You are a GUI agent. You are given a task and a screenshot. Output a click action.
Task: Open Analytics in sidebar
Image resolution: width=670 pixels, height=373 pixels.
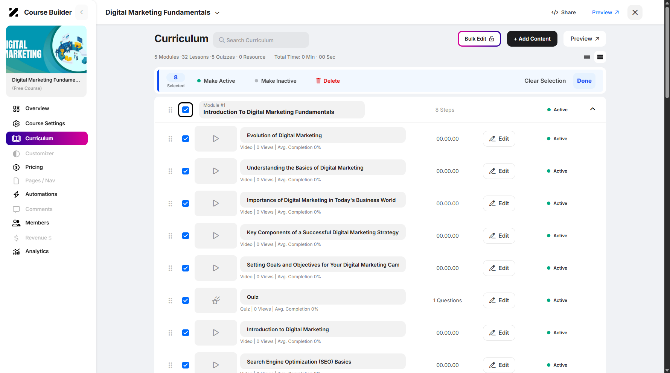click(x=31, y=251)
